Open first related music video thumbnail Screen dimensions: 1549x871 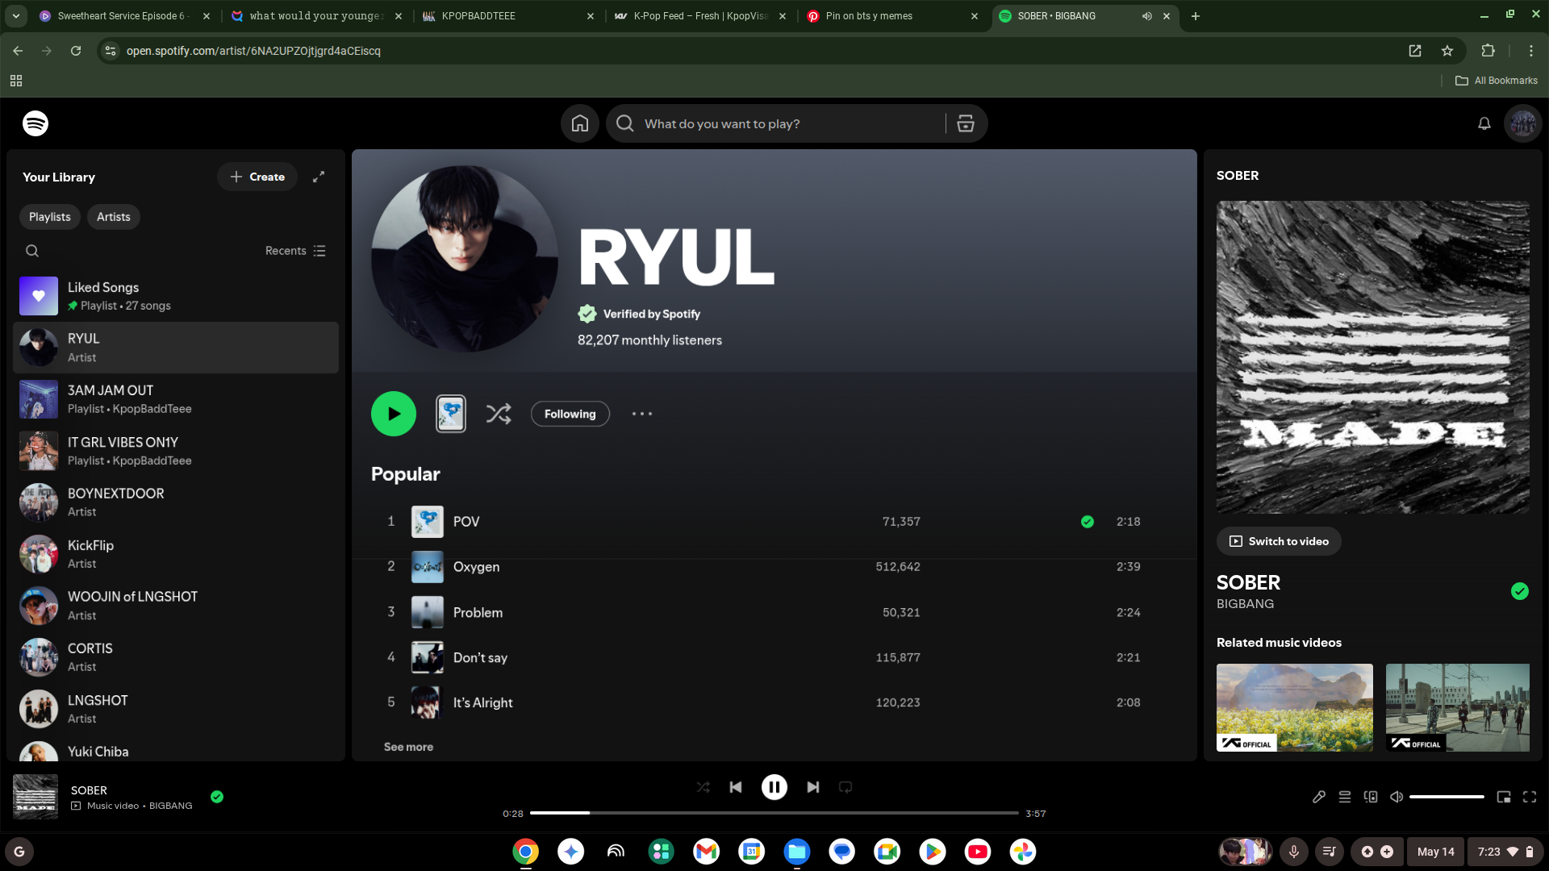1295,707
